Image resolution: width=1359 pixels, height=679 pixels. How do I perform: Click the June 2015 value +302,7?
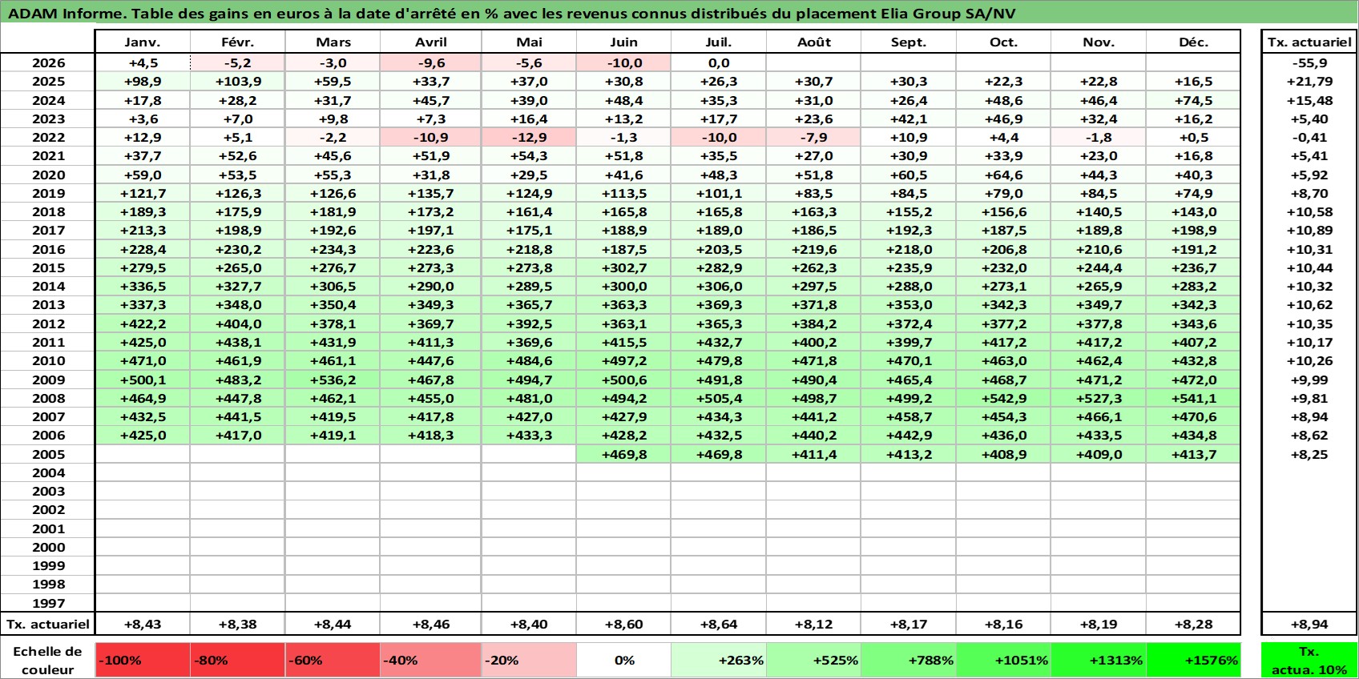(624, 268)
